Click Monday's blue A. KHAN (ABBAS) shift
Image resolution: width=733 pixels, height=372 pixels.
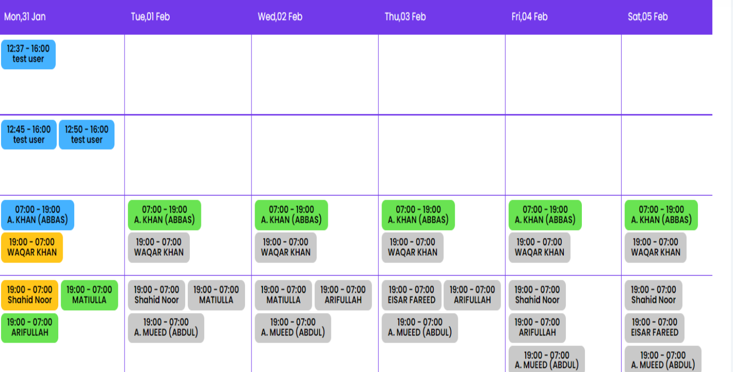click(x=38, y=215)
